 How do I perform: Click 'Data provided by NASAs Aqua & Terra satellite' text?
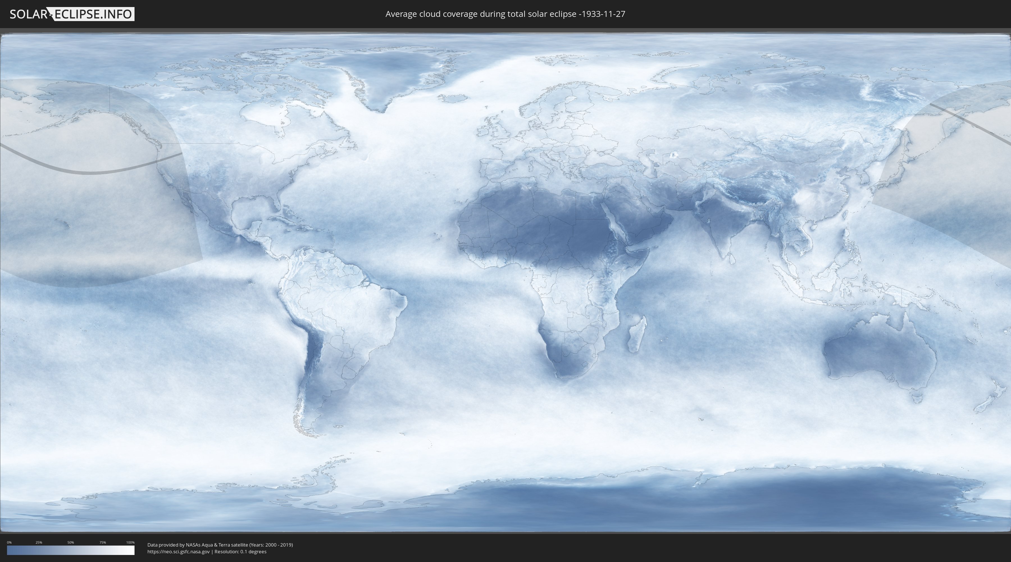pos(197,545)
